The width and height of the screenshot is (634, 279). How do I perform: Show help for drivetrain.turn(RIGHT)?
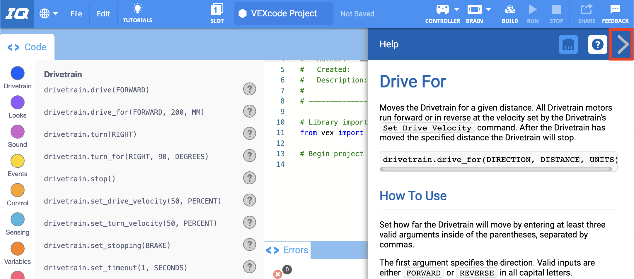(249, 133)
